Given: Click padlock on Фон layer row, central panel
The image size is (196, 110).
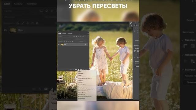Looking at the screenshot, I should click(x=86, y=45).
